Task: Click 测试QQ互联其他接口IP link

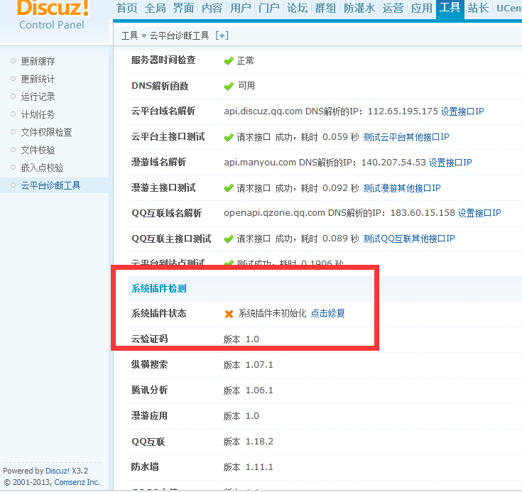Action: [409, 239]
